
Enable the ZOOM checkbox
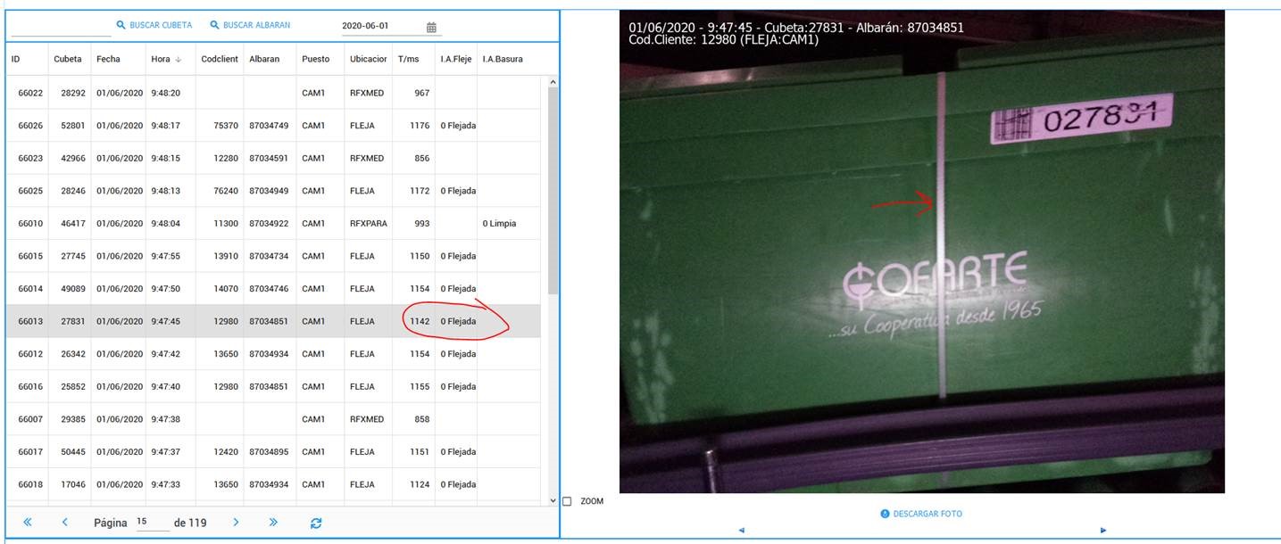pyautogui.click(x=567, y=501)
